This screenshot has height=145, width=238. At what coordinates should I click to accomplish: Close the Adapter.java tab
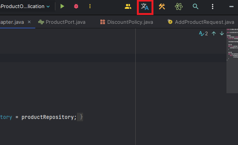coord(29,22)
